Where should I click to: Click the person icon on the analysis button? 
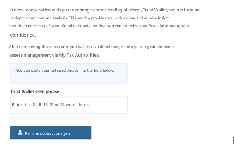[x=20, y=133]
